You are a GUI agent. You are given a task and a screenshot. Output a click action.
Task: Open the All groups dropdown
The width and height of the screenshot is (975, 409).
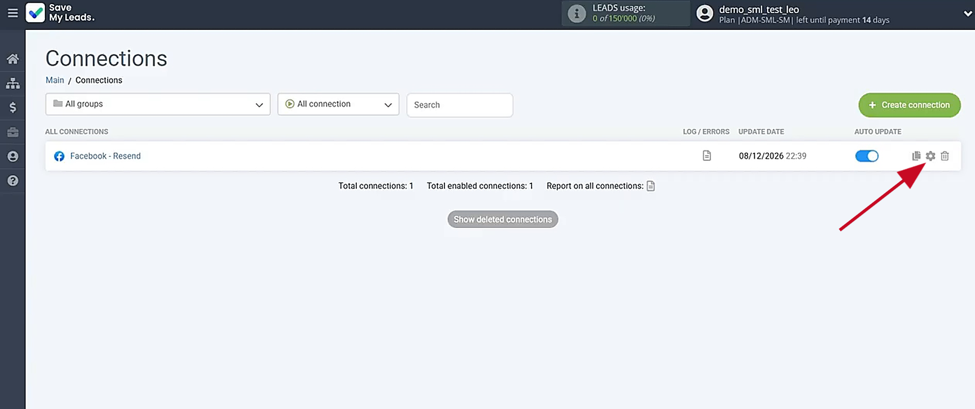tap(158, 104)
